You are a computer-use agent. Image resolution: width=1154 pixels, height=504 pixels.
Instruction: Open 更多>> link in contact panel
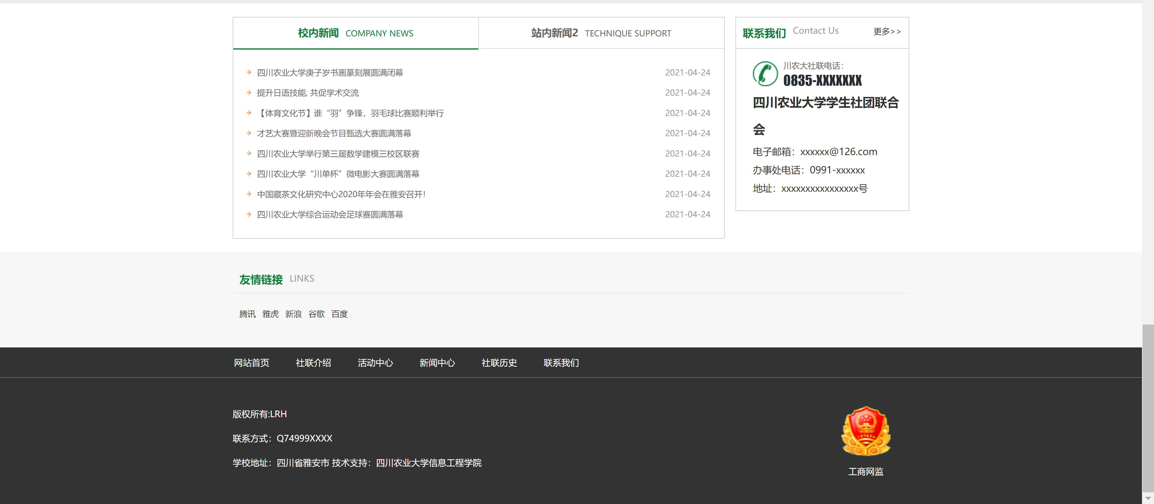tap(887, 31)
